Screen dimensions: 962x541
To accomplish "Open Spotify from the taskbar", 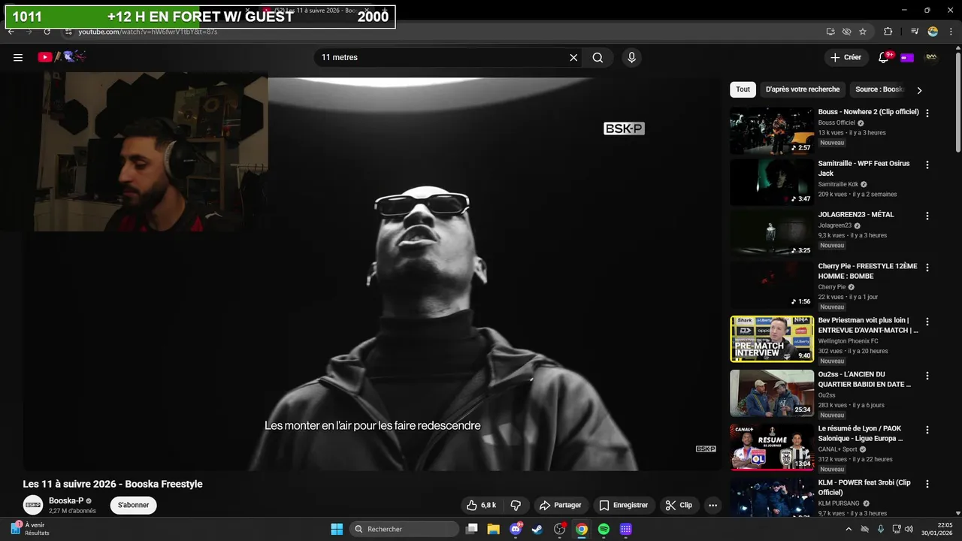I will (604, 529).
